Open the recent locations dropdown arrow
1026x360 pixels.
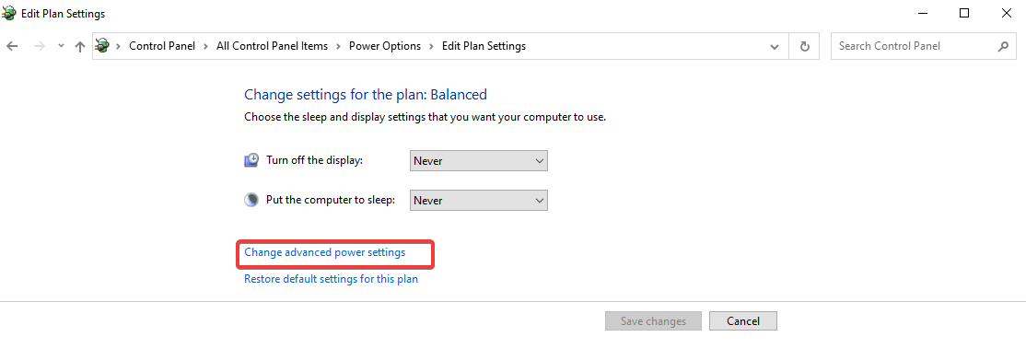(61, 46)
